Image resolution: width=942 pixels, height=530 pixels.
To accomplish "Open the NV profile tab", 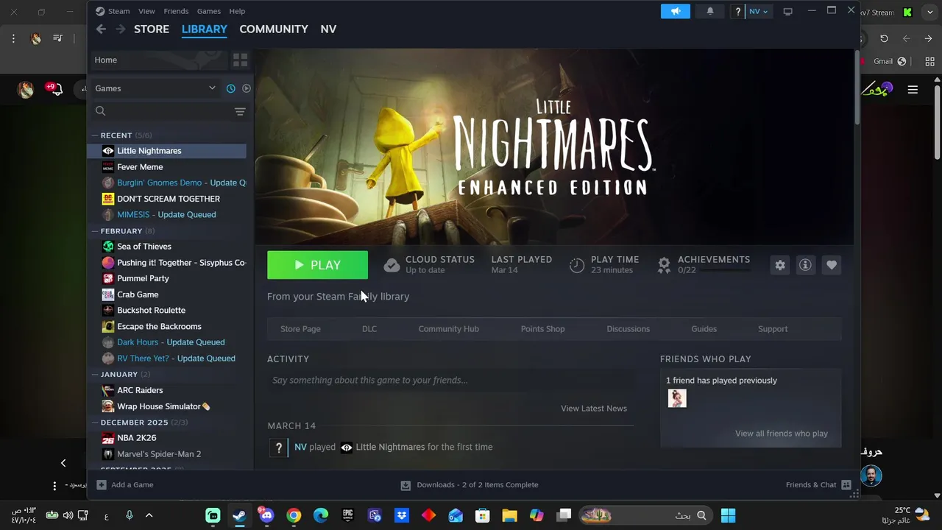I will pos(328,29).
